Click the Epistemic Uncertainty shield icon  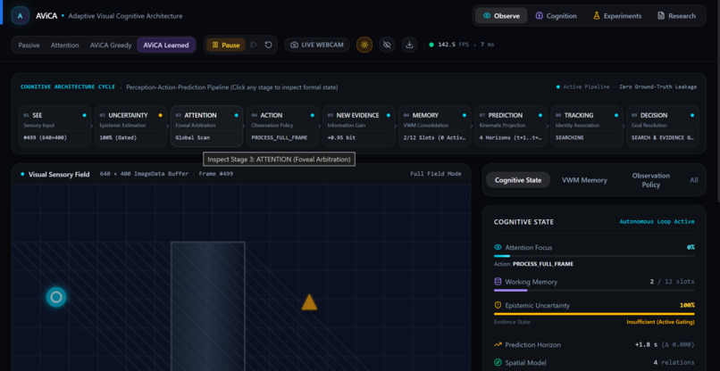click(498, 305)
